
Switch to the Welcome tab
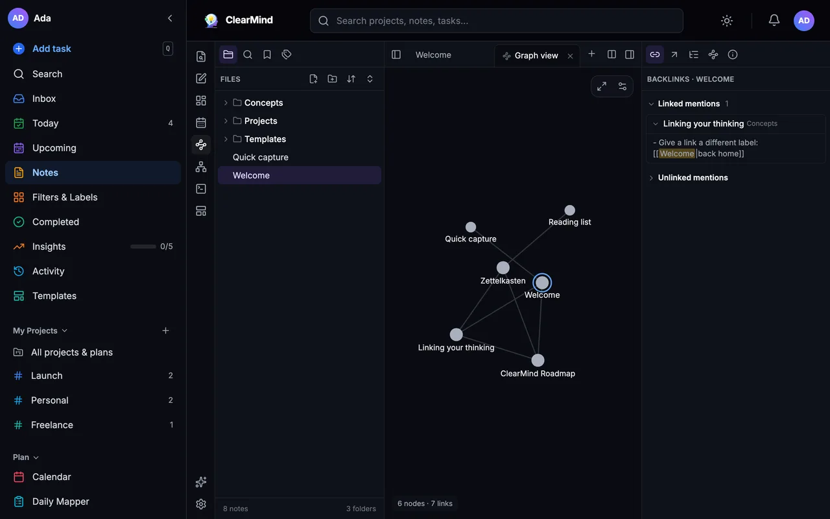pyautogui.click(x=433, y=55)
